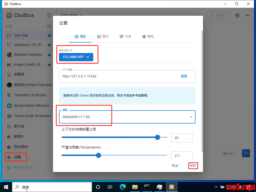Click the Chatbox app taskbar icon
This screenshot has height=192, width=256.
171,187
